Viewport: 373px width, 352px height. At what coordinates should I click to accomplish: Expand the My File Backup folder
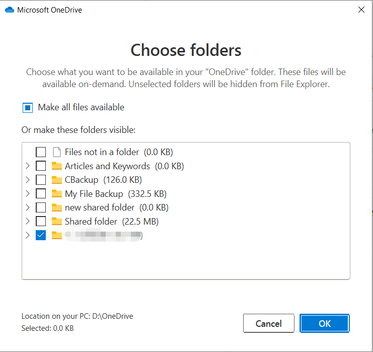point(27,194)
